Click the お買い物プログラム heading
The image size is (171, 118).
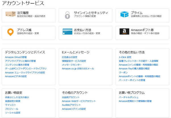132,93
